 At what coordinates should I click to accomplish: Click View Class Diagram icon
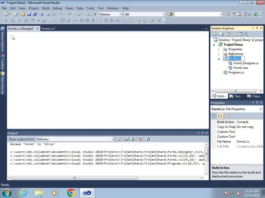tap(246, 34)
